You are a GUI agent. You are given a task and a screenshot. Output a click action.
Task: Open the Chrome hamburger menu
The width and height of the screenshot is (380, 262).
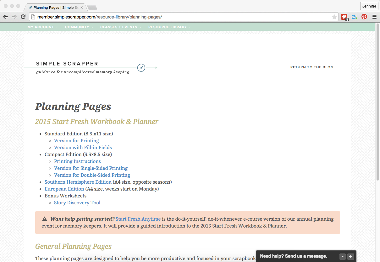[374, 17]
